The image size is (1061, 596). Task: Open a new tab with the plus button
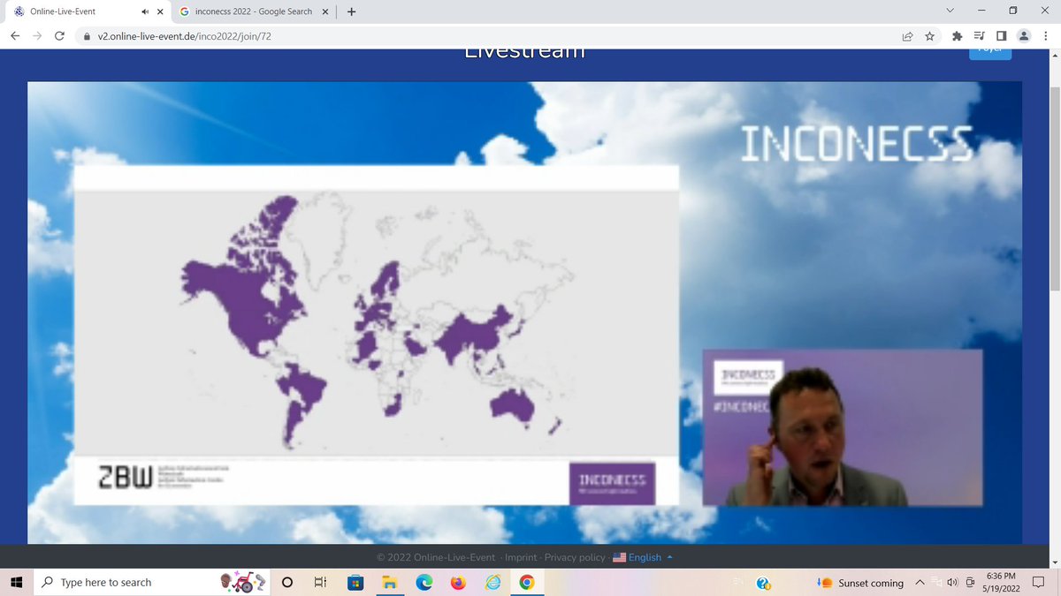pyautogui.click(x=351, y=11)
